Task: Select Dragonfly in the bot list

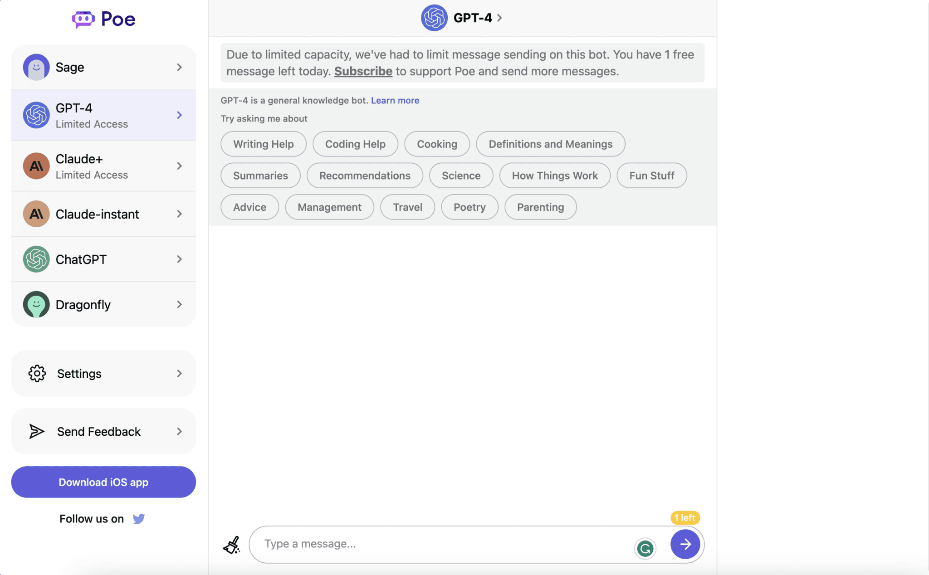Action: 103,305
